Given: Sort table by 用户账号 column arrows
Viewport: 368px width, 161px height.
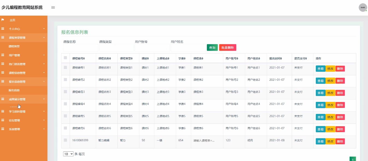Looking at the screenshot, I should coord(237,58).
